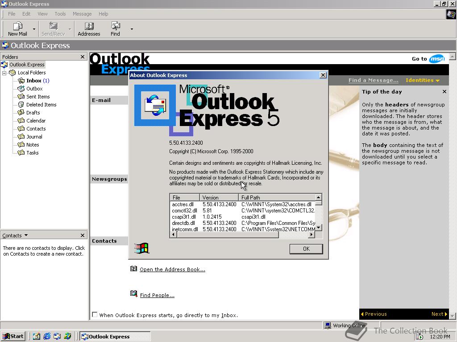Open the Edit menu
Screen dimensions: 457x342
(x=26, y=14)
